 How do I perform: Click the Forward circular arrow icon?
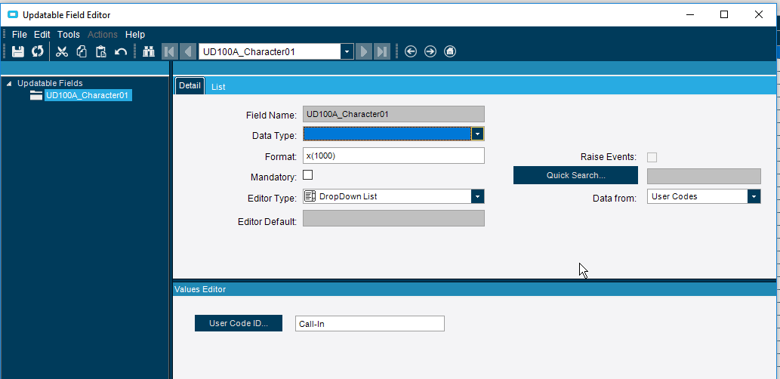tap(430, 51)
